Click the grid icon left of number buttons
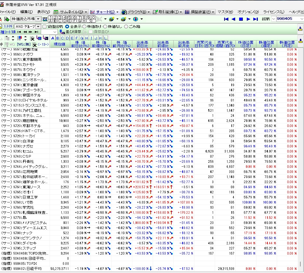The width and height of the screenshot is (304, 273). 45,19
